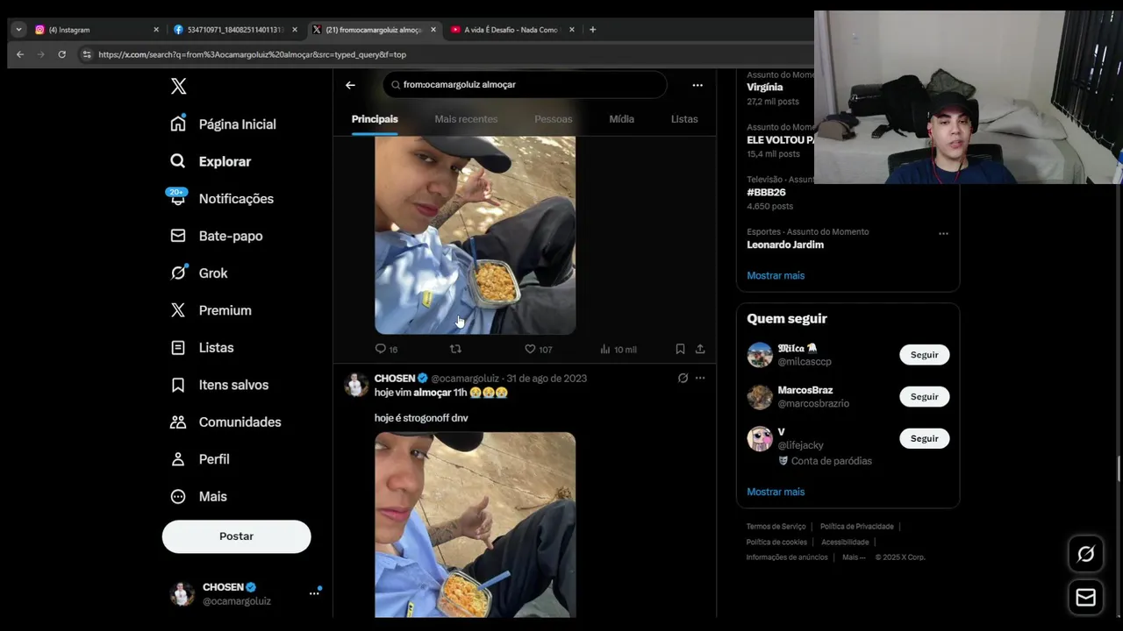Repost the first post

455,349
